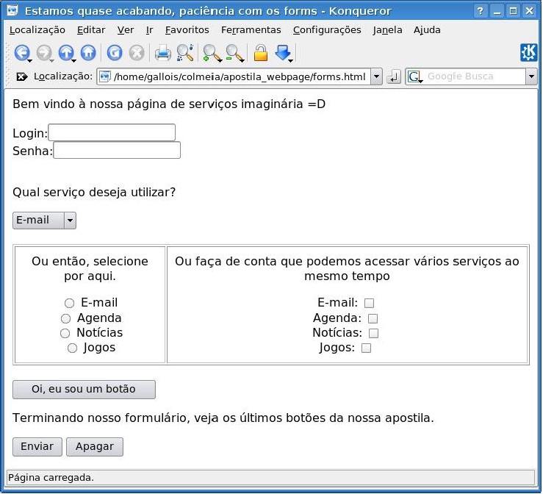
Task: Click the Login text field
Action: (112, 132)
